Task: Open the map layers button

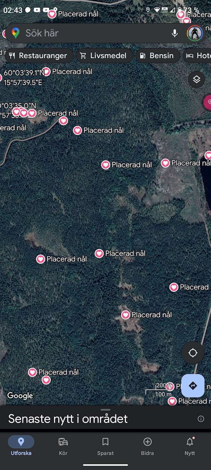Action: click(x=196, y=79)
